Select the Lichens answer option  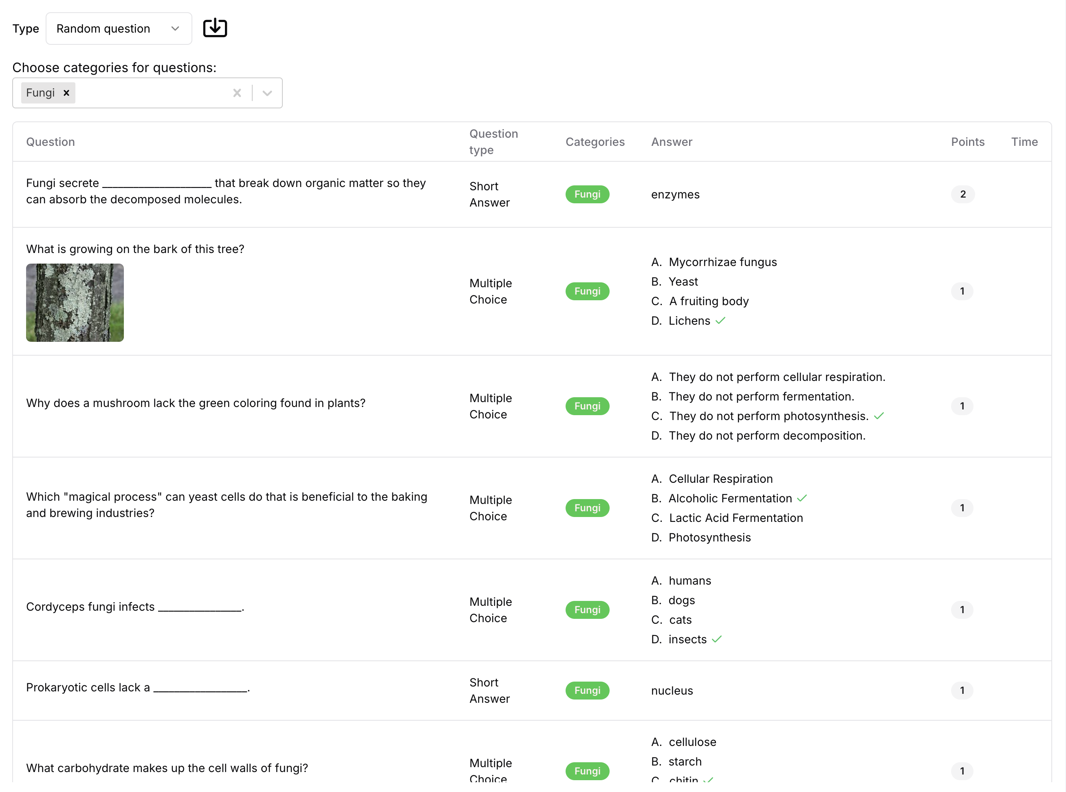689,321
